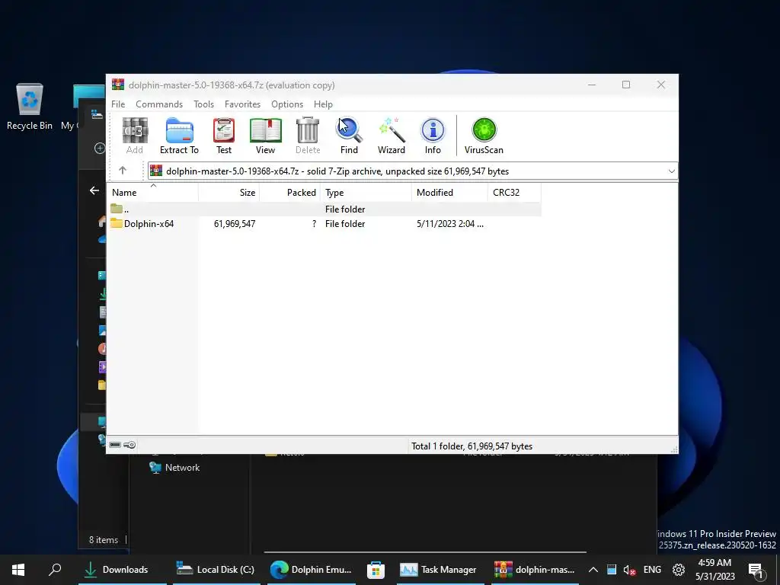
Task: Switch to Downloads taskbar window
Action: click(122, 569)
